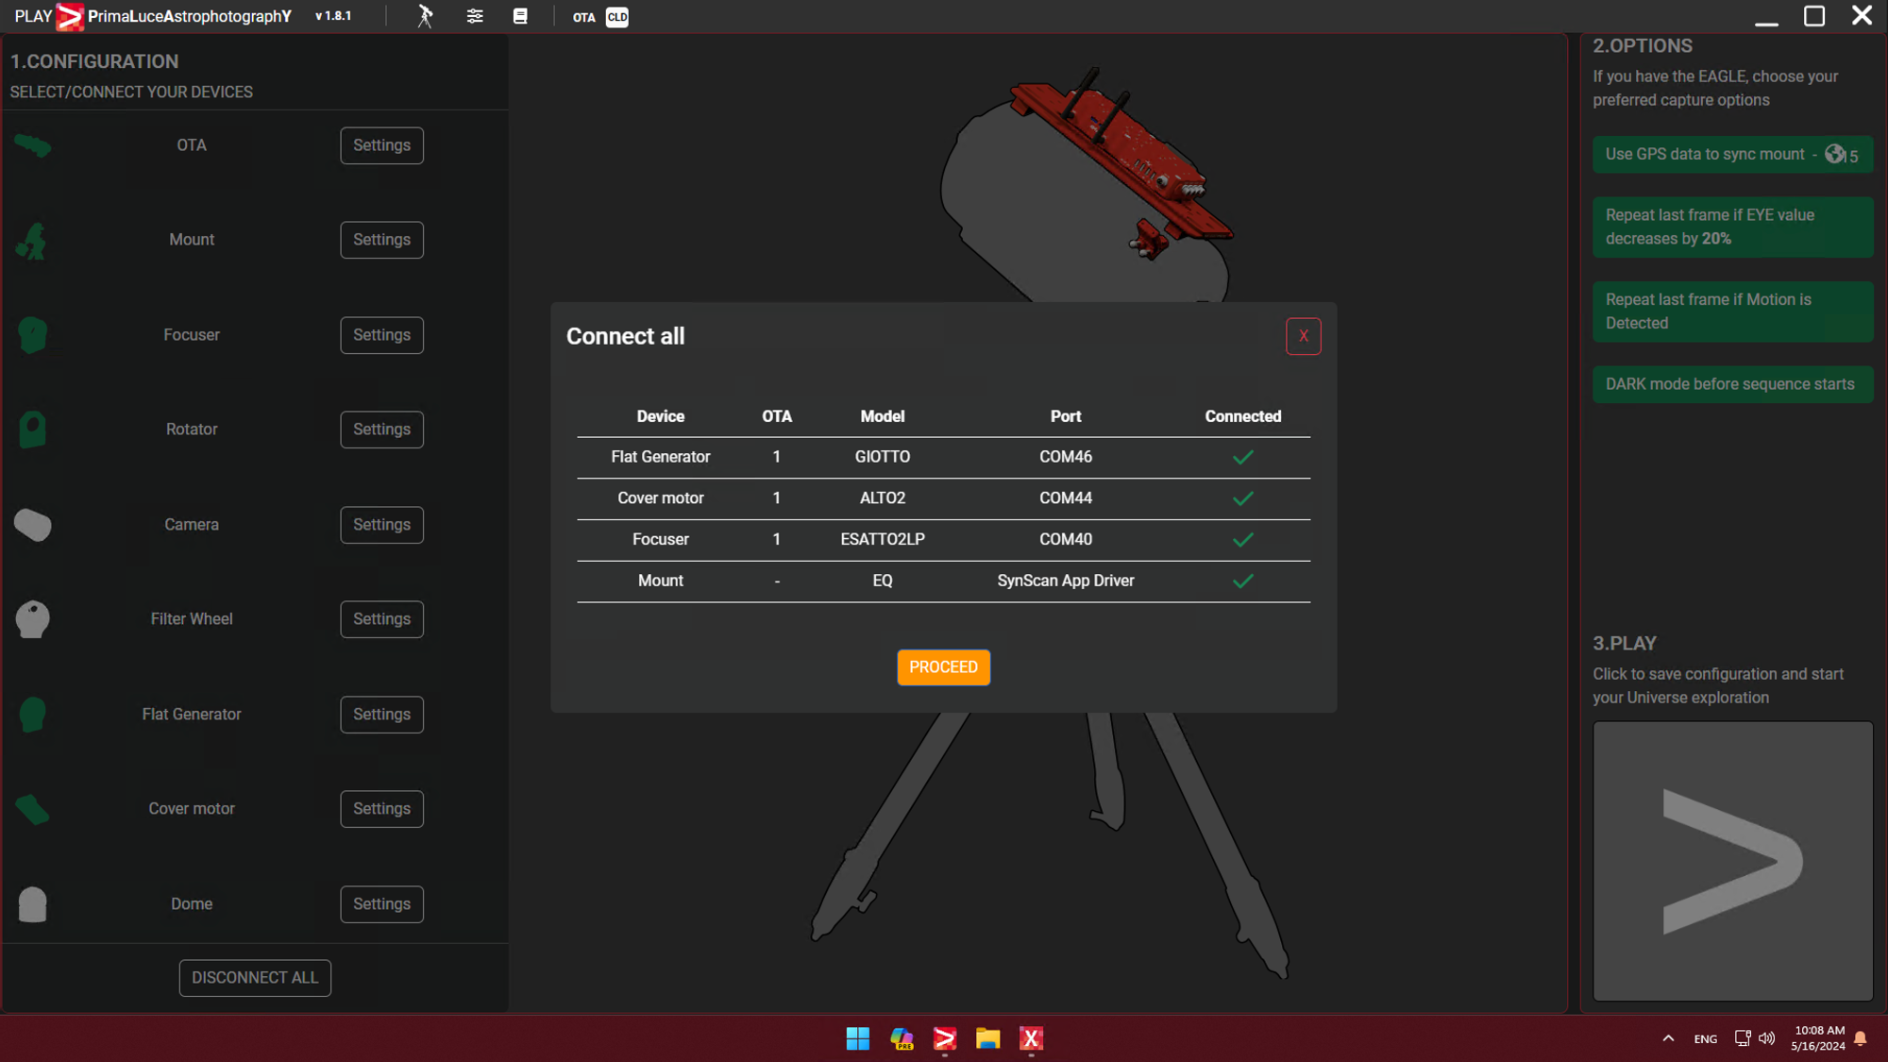Open the Copilot taskbar icon
Screen dimensions: 1888x1062
point(902,1038)
